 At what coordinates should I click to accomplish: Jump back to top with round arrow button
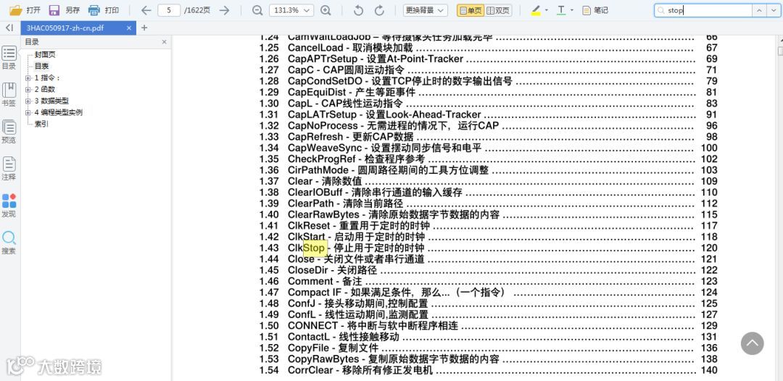752,343
